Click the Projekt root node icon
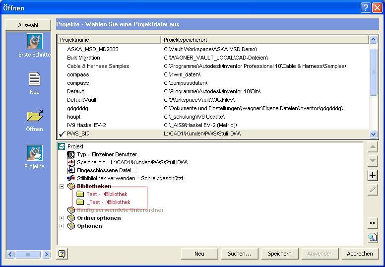The image size is (385, 267). pyautogui.click(x=62, y=146)
